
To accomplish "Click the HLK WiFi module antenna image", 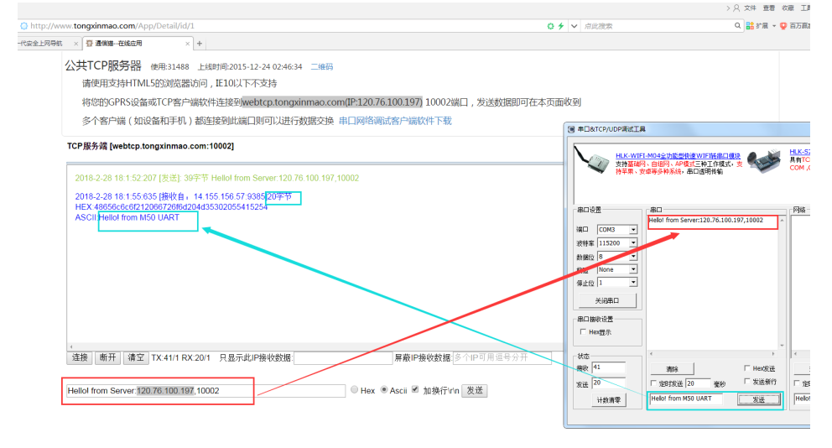I will [594, 166].
